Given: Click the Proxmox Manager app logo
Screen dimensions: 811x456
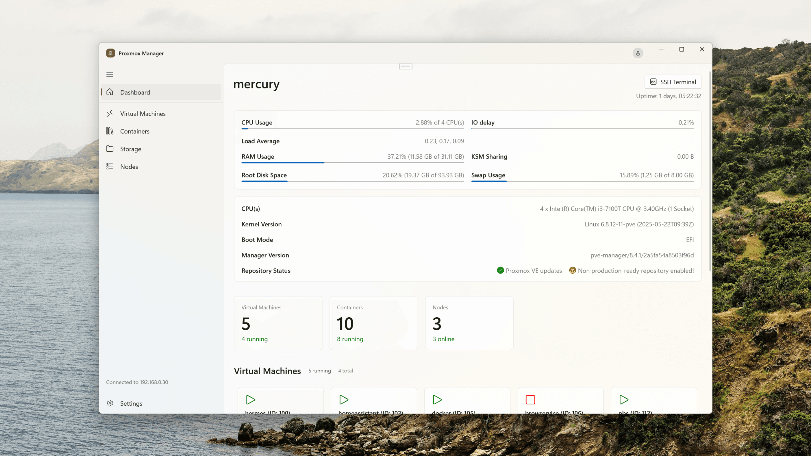Looking at the screenshot, I should click(110, 53).
